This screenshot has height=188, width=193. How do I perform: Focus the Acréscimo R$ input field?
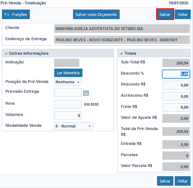point(176,96)
